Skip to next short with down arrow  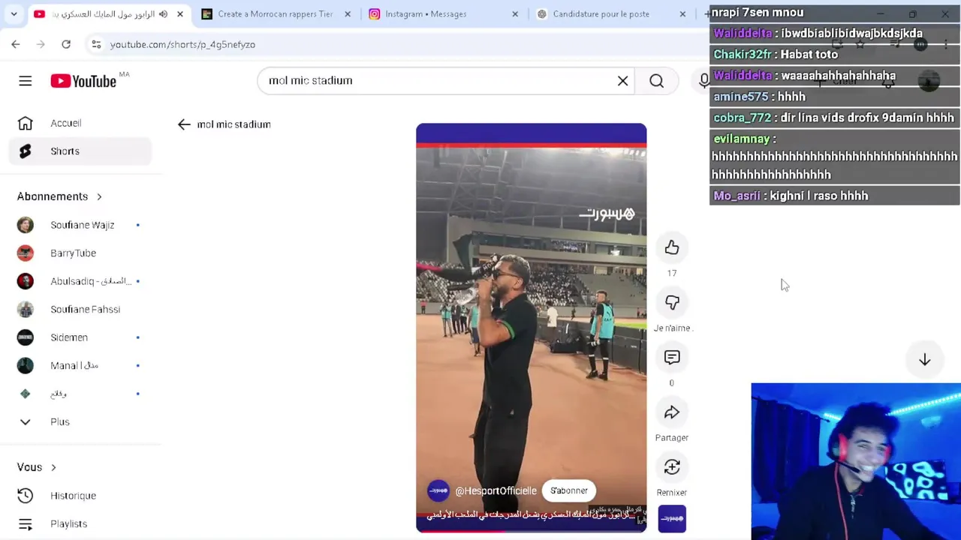click(x=924, y=360)
